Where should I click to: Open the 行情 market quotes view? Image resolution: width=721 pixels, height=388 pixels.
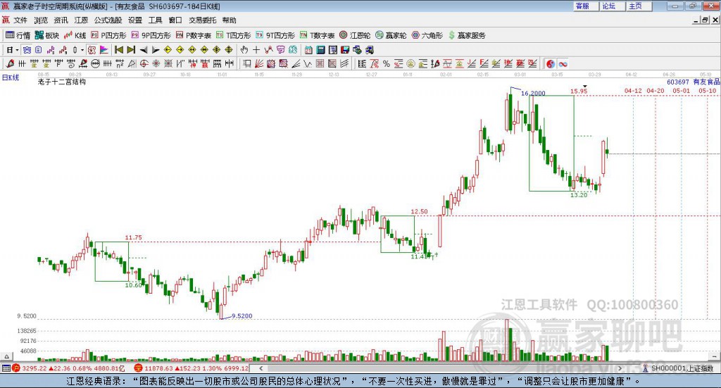tap(18, 35)
